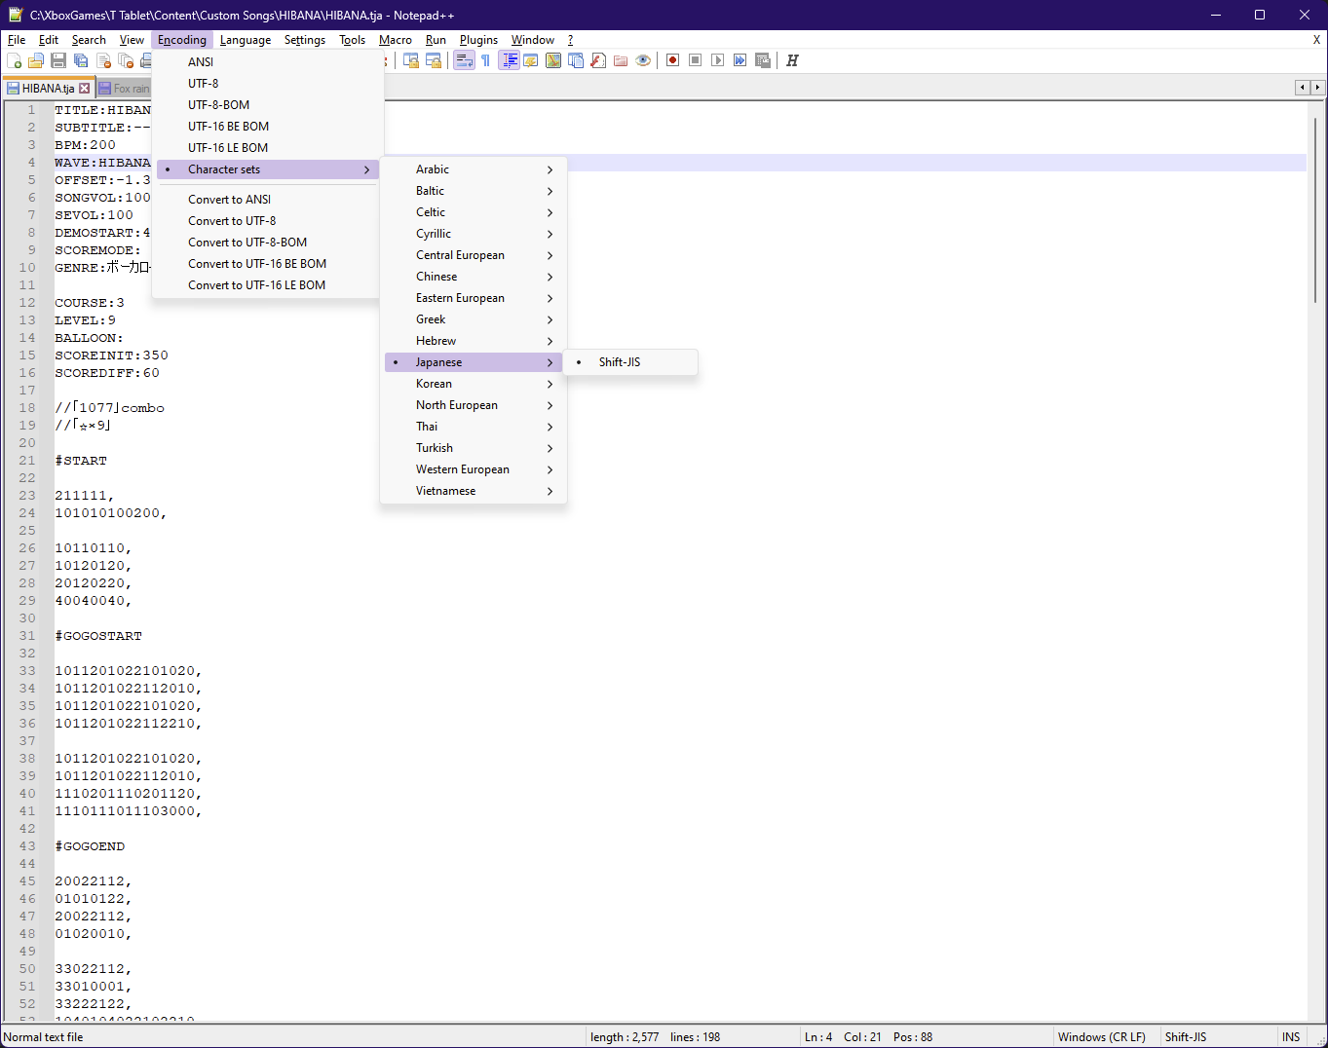Expand the Korean character sets

coord(474,384)
